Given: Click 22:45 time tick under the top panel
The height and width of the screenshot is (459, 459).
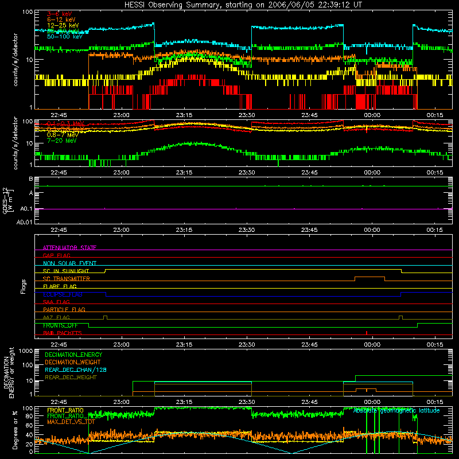Looking at the screenshot, I should pyautogui.click(x=59, y=115).
